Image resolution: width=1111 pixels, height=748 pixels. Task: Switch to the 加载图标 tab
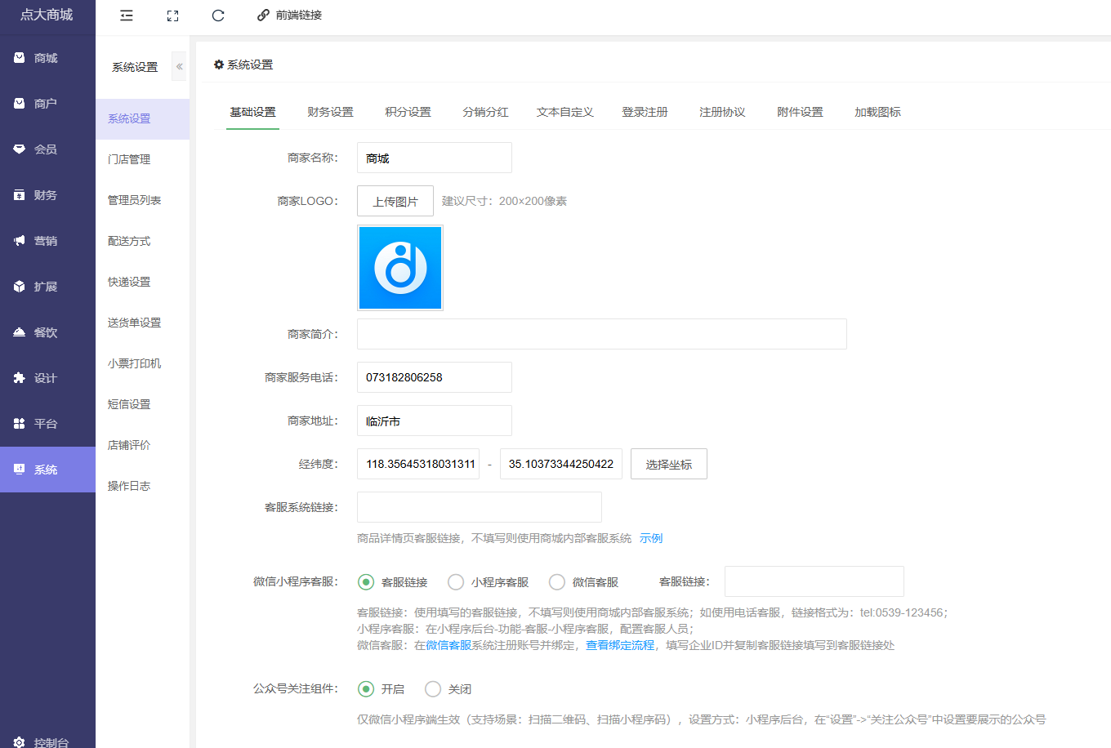click(x=877, y=112)
